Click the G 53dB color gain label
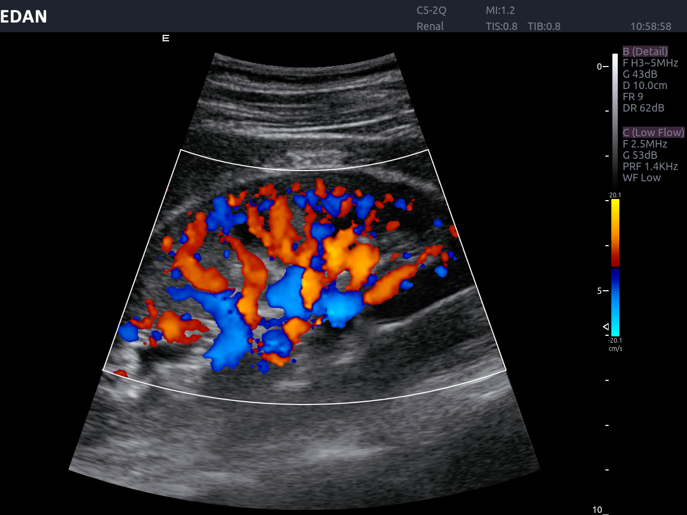The image size is (687, 515). point(640,155)
